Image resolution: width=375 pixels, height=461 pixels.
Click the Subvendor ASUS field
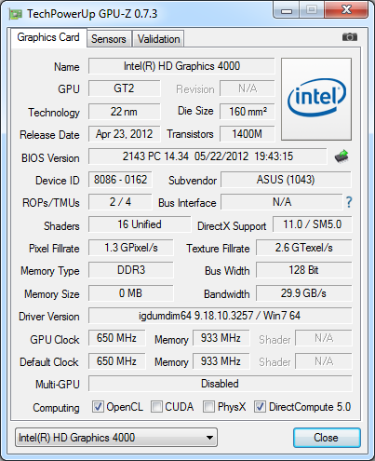286,180
